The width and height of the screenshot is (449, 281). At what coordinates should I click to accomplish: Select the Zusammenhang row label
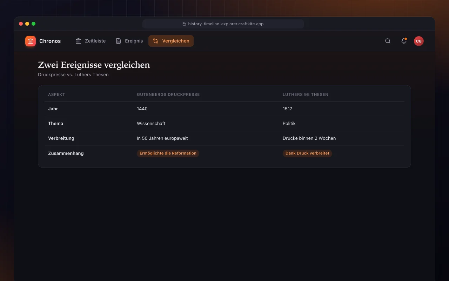point(66,153)
